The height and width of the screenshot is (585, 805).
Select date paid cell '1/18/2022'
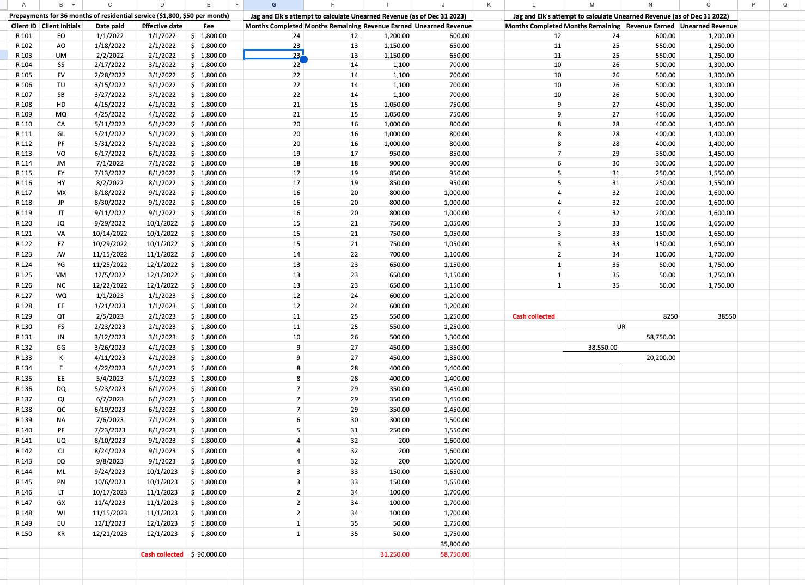click(x=110, y=45)
